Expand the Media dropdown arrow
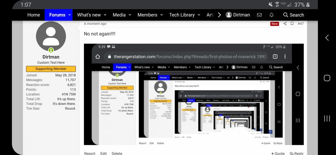336x155 pixels. click(x=130, y=15)
